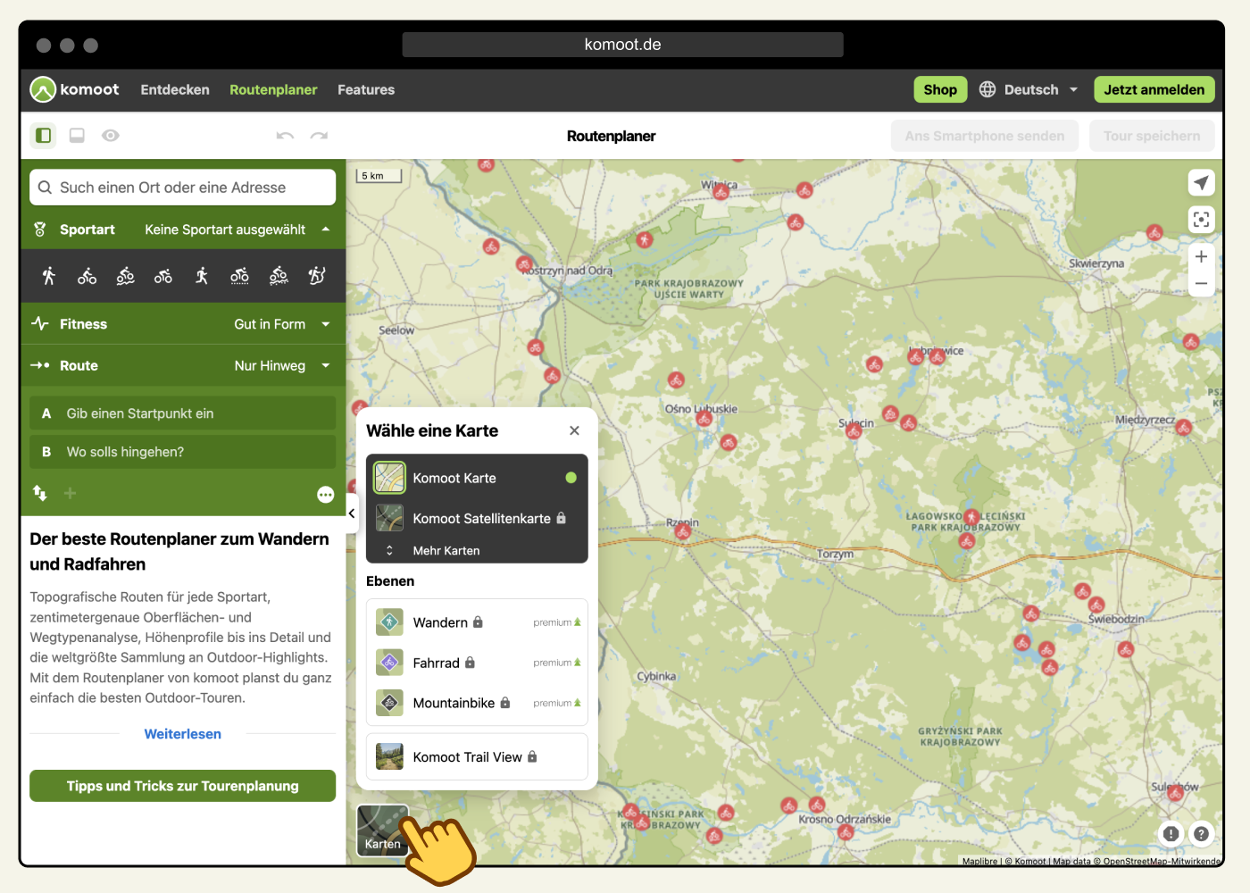
Task: Enable the Fahrrad layer
Action: click(x=477, y=663)
